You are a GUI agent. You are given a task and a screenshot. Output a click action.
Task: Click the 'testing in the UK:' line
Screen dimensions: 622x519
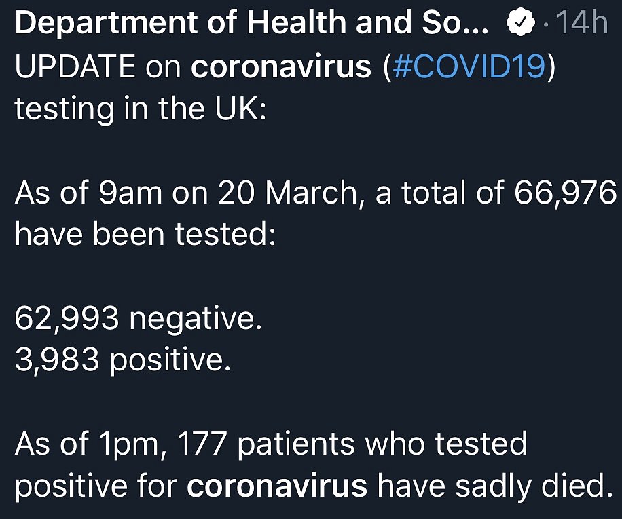[x=141, y=109]
